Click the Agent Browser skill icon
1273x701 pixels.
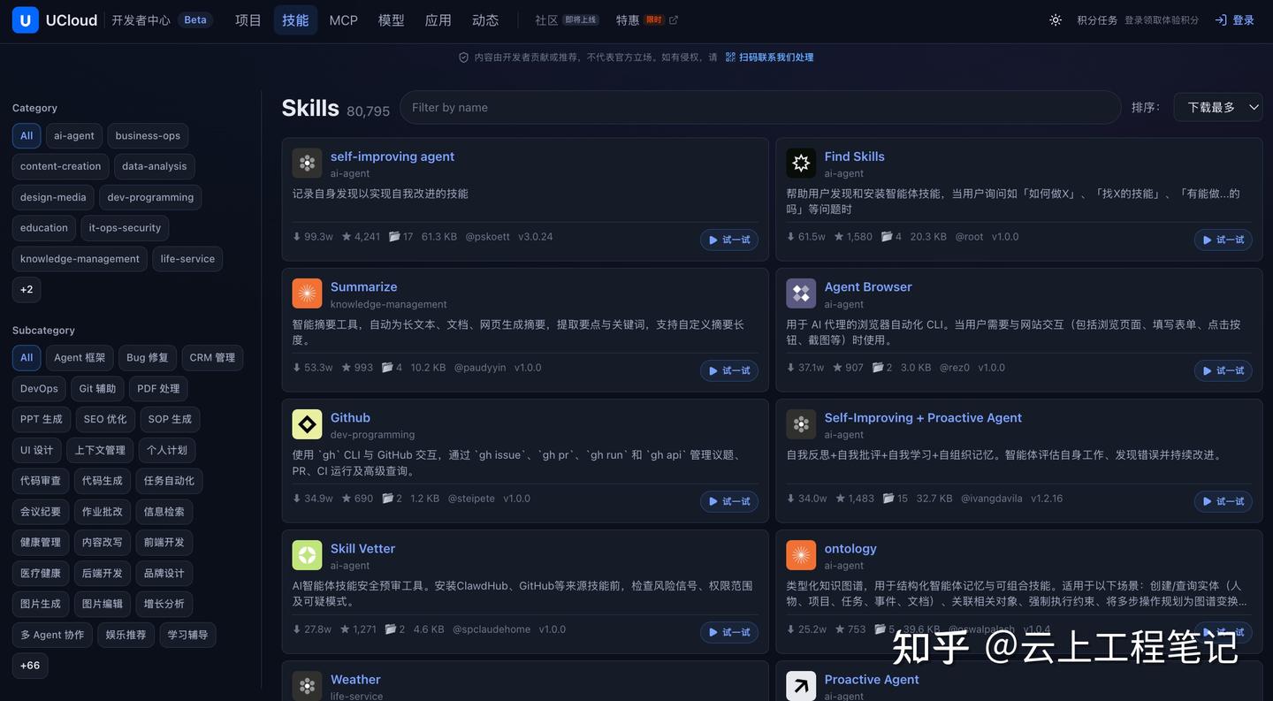tap(801, 293)
